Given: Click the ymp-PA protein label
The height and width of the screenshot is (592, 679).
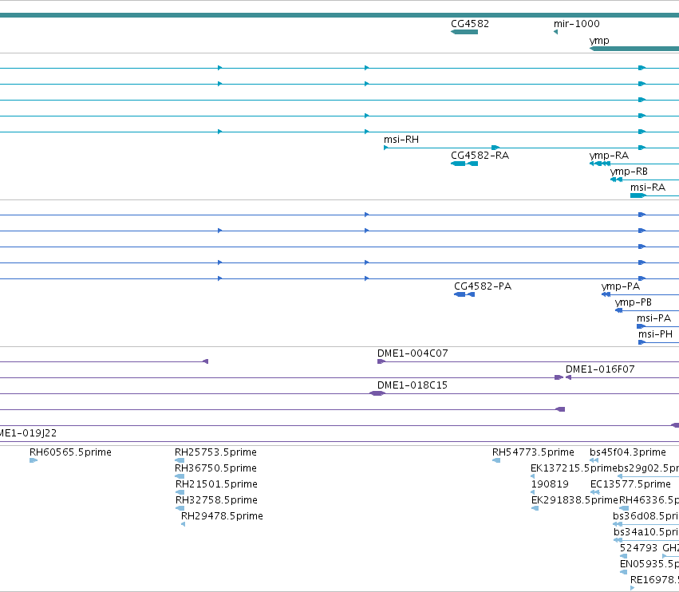Looking at the screenshot, I should (620, 286).
